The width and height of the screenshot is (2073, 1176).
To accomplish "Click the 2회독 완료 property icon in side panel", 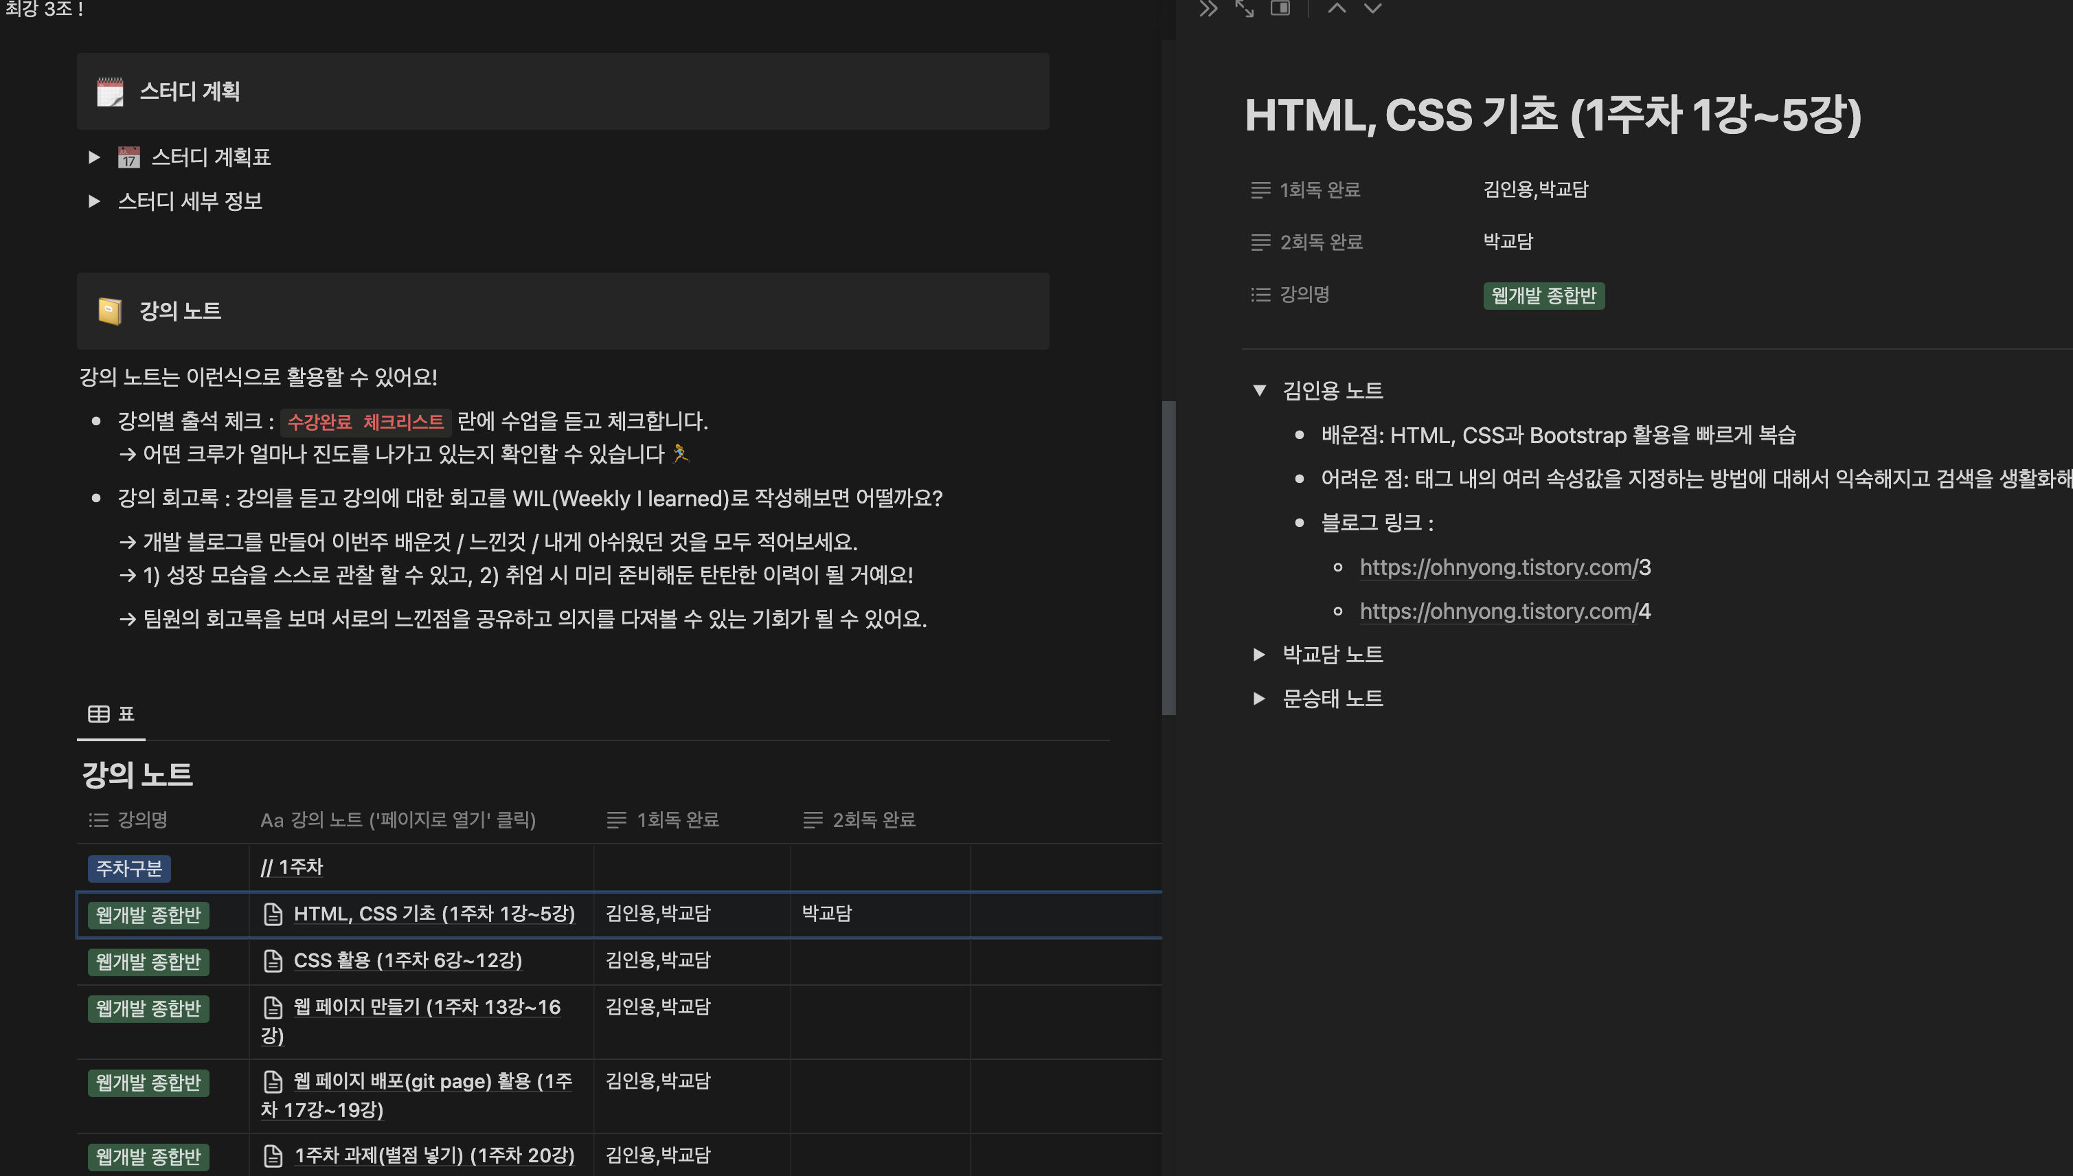I will coord(1260,242).
